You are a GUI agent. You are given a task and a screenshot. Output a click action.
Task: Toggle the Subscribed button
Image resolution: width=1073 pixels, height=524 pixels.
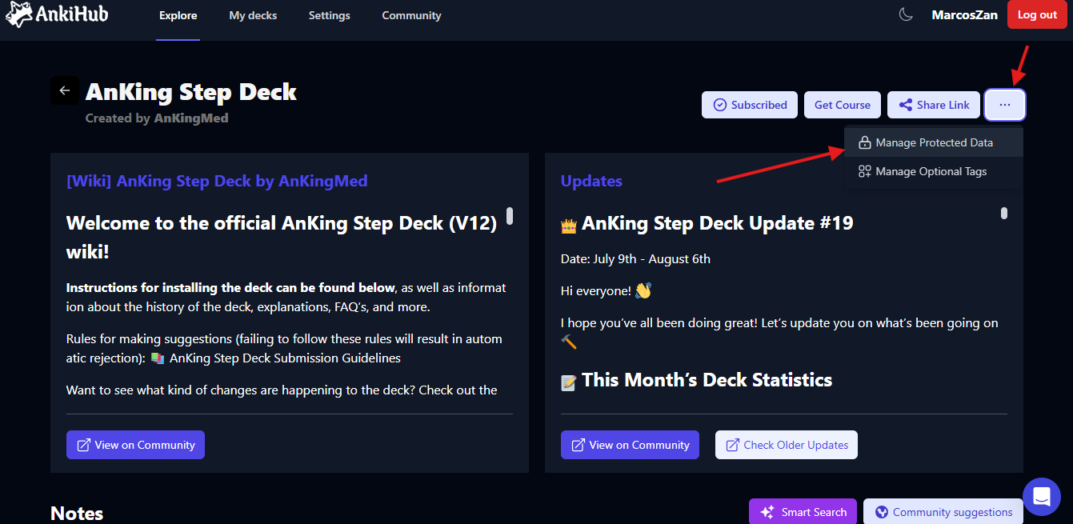[x=750, y=105]
